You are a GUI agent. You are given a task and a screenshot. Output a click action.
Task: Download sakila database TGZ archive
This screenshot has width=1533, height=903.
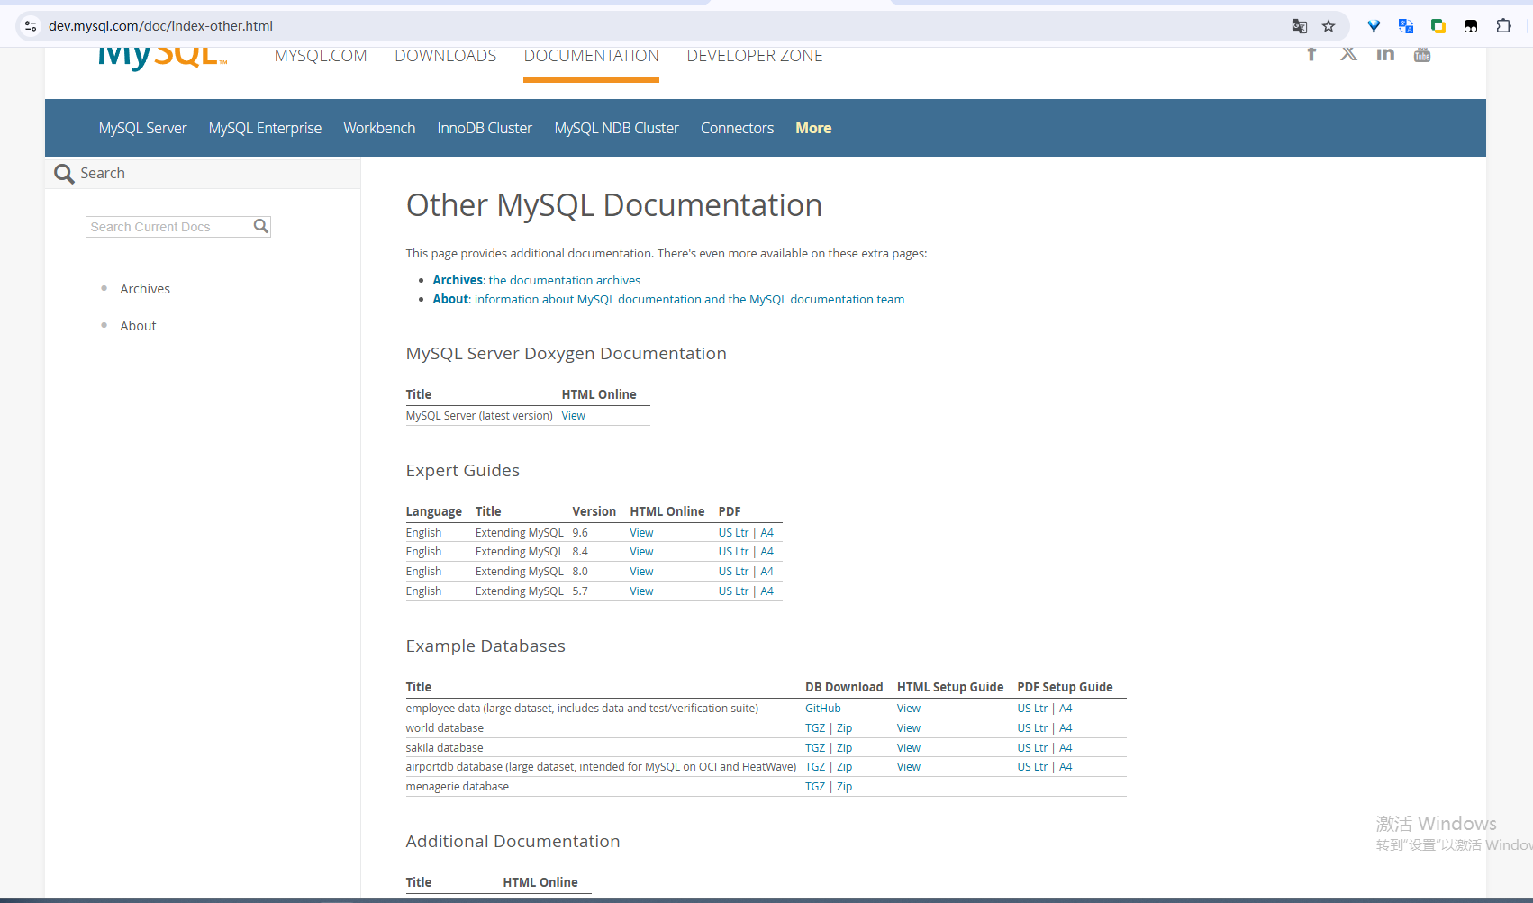click(815, 748)
